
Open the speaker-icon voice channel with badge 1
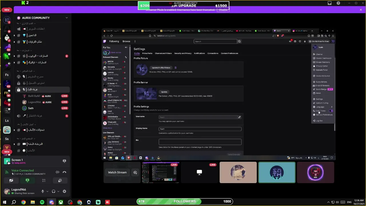point(42,116)
